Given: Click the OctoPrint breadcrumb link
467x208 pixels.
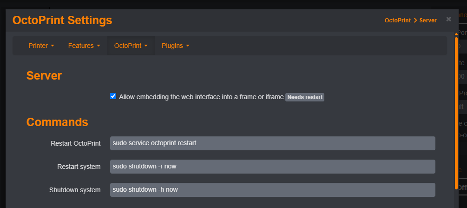Looking at the screenshot, I should pos(397,21).
